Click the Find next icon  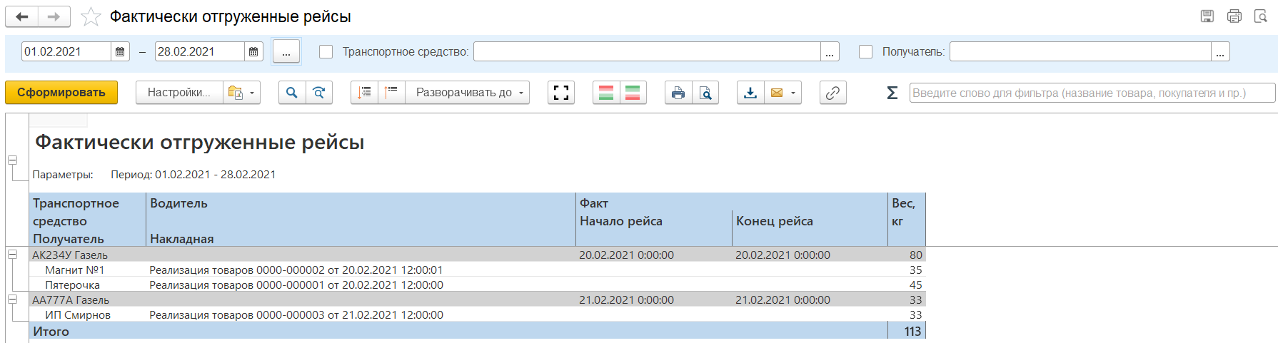tap(319, 93)
